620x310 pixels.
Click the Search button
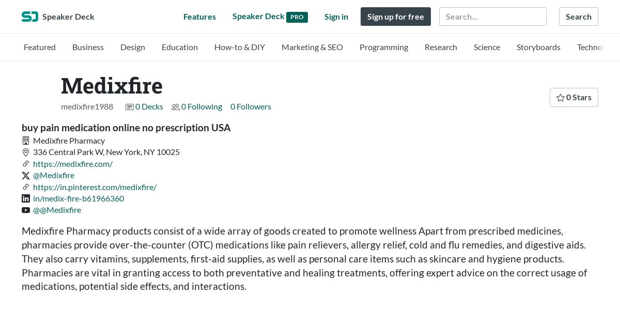click(579, 17)
